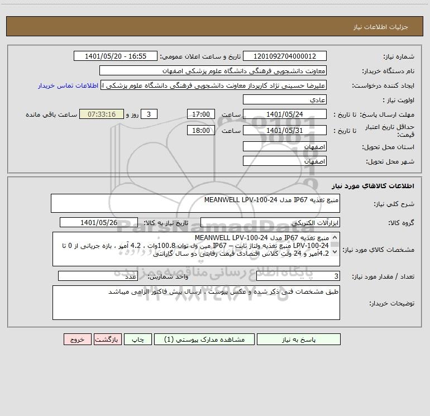Click the label تاریخ و ساعت اعلان عمومی
This screenshot has height=416, width=430.
(x=200, y=56)
